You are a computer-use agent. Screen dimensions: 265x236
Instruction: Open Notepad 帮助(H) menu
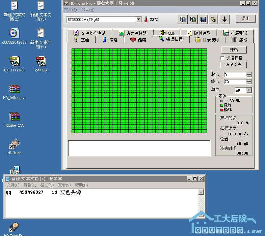(x=81, y=185)
